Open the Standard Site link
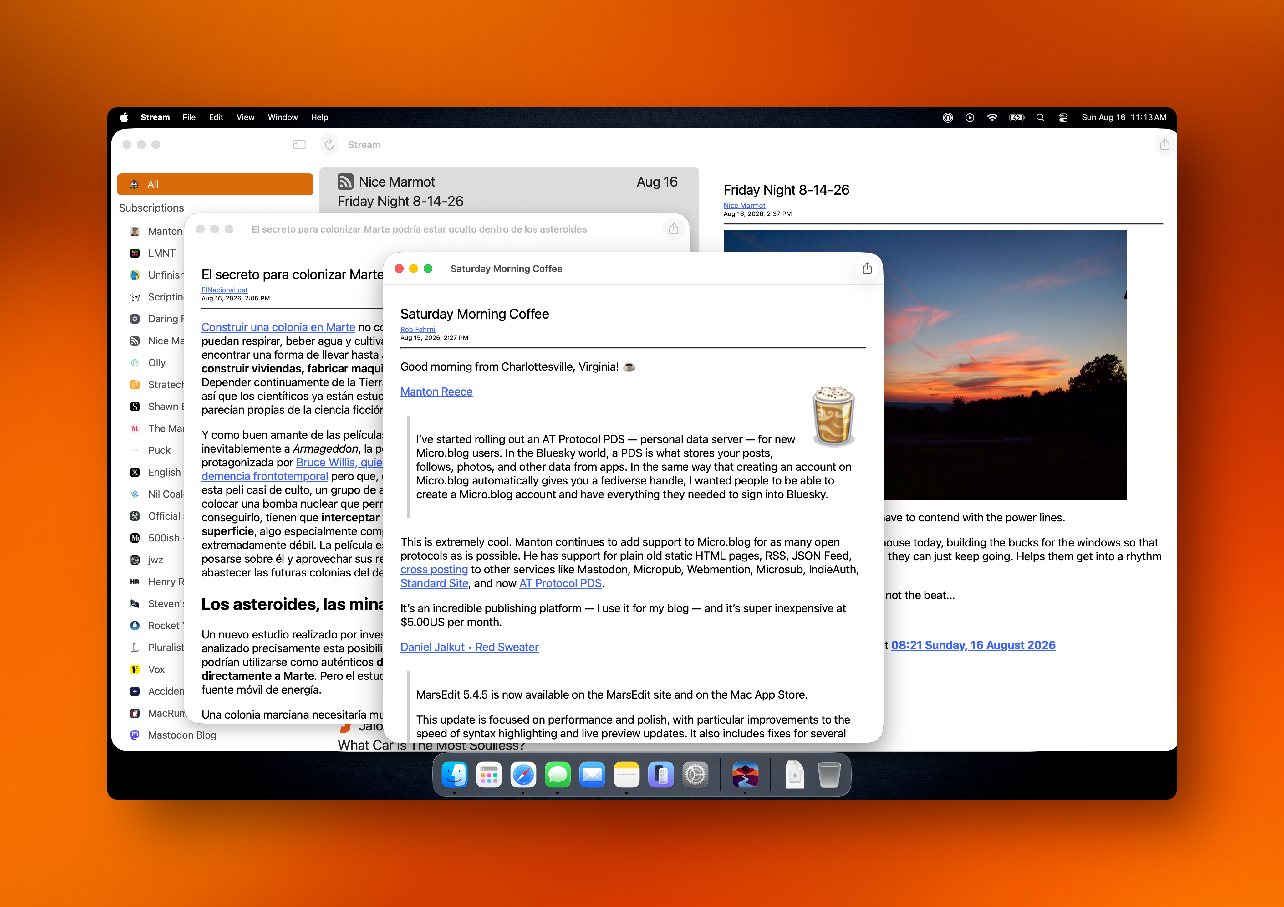1284x907 pixels. [x=434, y=583]
